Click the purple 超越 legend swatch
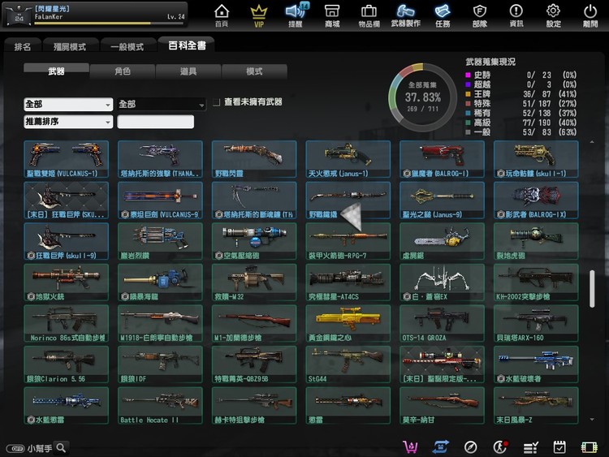609x457 pixels. (468, 84)
